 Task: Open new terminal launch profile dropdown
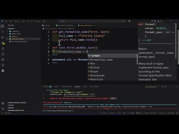(160, 87)
